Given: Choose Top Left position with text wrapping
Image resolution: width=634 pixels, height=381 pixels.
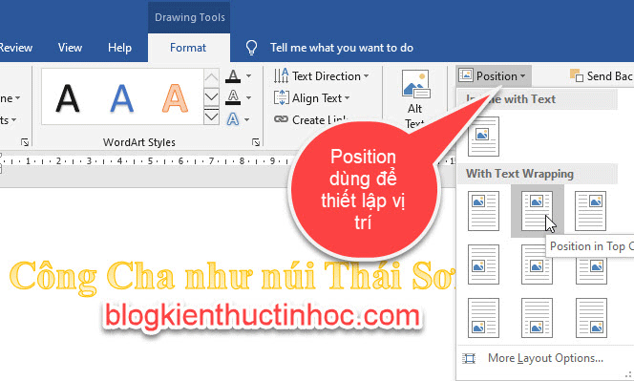Looking at the screenshot, I should click(x=483, y=211).
